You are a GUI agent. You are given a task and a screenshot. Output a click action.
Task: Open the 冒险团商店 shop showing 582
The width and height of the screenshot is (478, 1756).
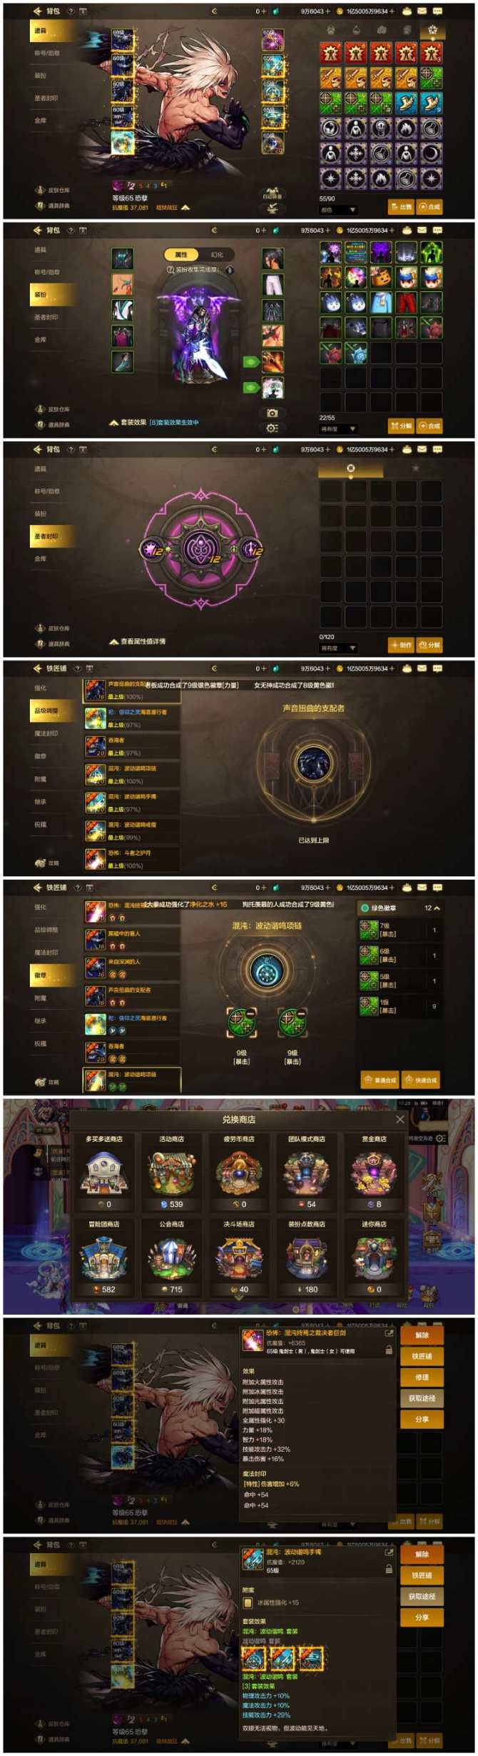(x=104, y=1257)
